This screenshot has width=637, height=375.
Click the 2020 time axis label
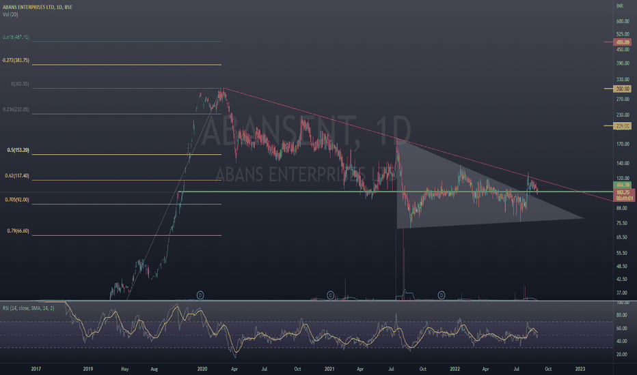(x=202, y=369)
